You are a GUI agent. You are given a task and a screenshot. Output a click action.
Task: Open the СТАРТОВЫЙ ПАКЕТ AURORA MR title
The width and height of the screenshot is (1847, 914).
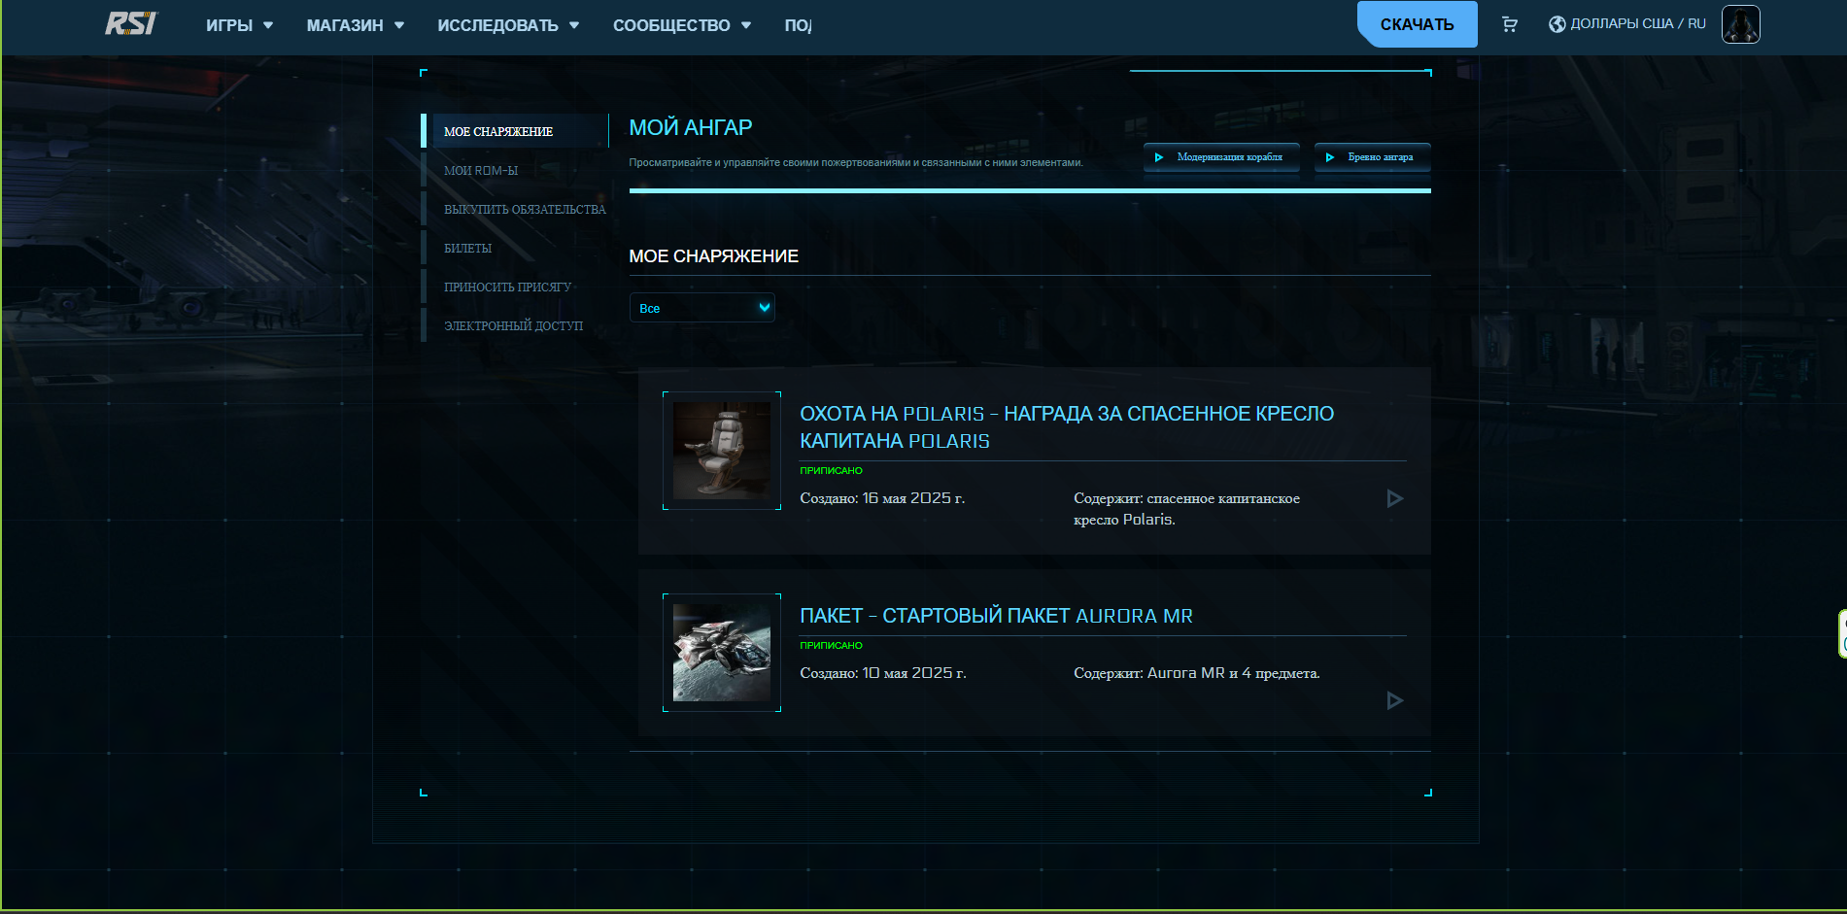tap(996, 616)
